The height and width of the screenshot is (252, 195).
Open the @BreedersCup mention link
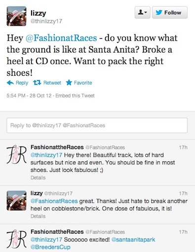click(50, 247)
